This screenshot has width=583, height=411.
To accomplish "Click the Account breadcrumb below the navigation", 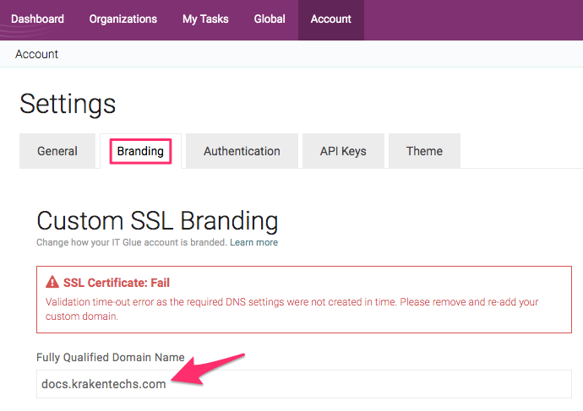I will (x=37, y=54).
